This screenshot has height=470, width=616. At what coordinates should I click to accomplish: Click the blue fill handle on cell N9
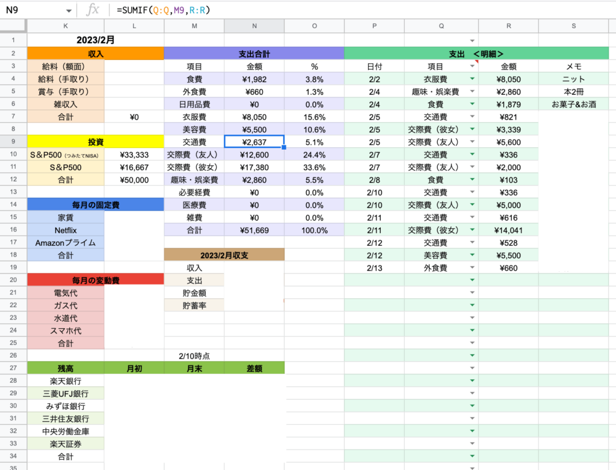pyautogui.click(x=283, y=147)
